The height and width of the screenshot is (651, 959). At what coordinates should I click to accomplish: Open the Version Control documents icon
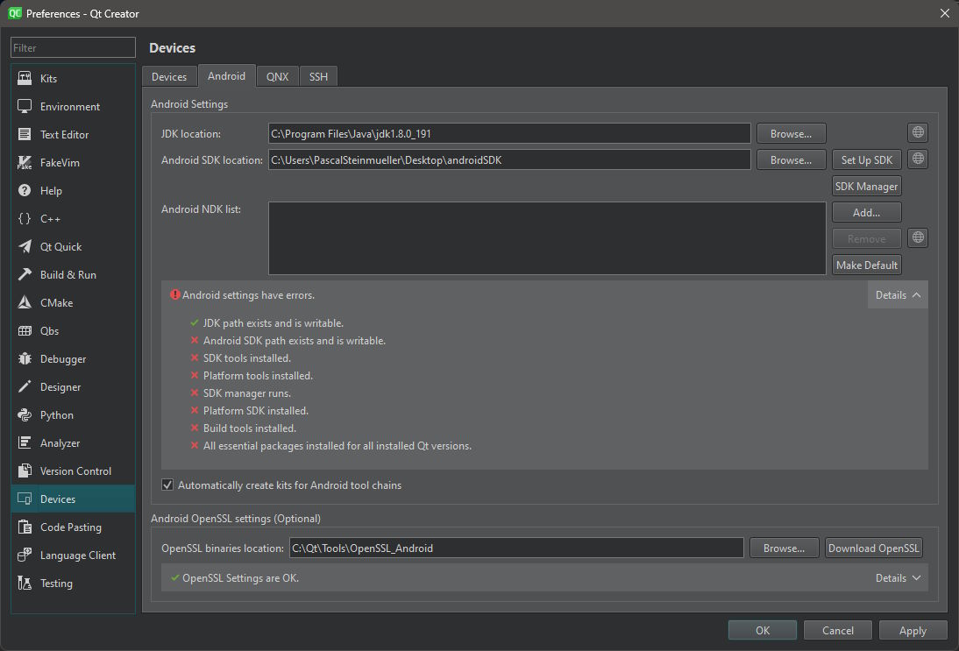pos(25,471)
